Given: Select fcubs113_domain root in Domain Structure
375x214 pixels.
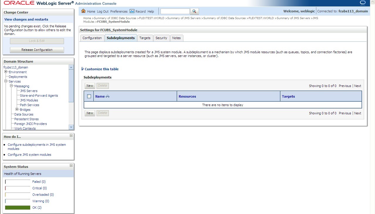Looking at the screenshot, I should tap(16, 67).
